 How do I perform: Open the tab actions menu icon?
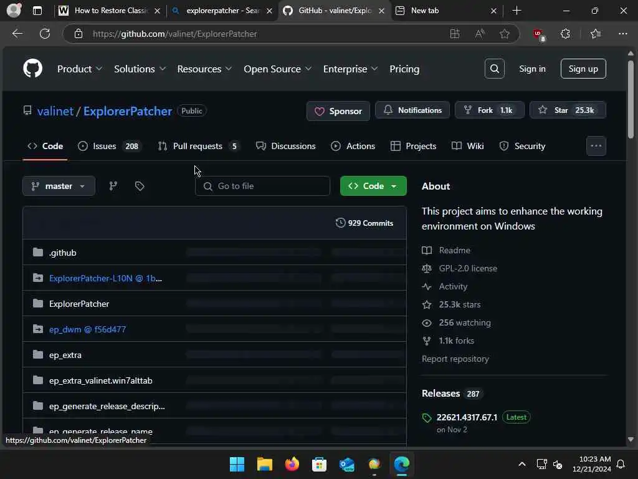coord(37,11)
